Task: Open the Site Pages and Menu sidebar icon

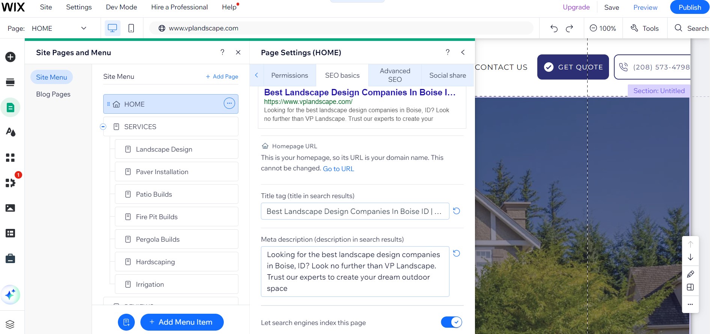Action: pos(11,108)
